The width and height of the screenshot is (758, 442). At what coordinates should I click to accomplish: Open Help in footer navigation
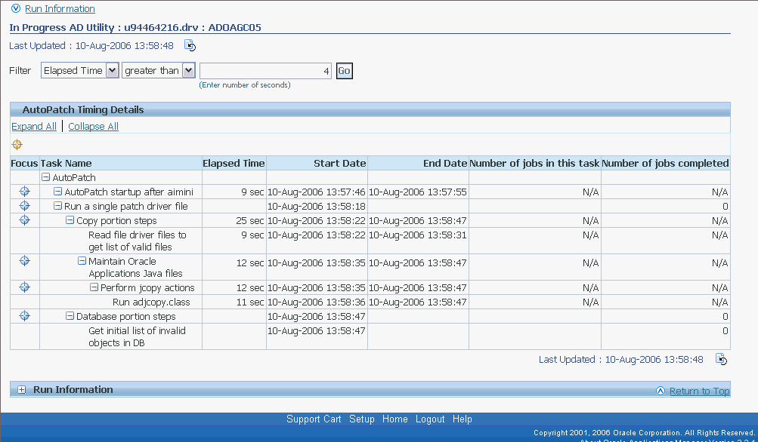click(463, 419)
